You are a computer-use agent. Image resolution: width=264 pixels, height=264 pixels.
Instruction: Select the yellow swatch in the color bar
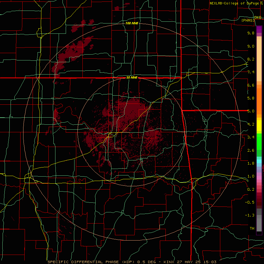click(259, 126)
